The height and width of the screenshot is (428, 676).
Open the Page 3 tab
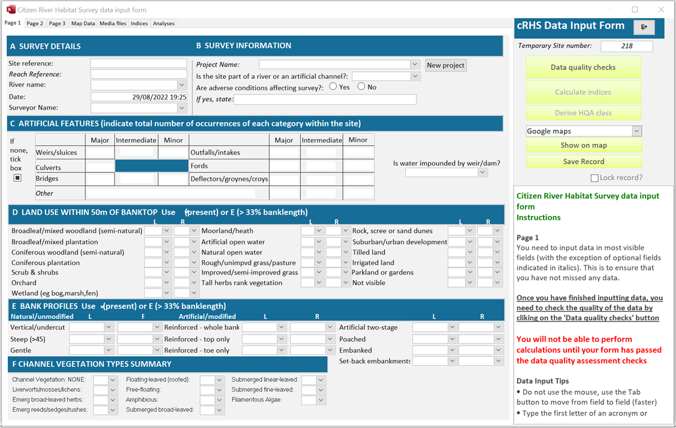click(57, 23)
